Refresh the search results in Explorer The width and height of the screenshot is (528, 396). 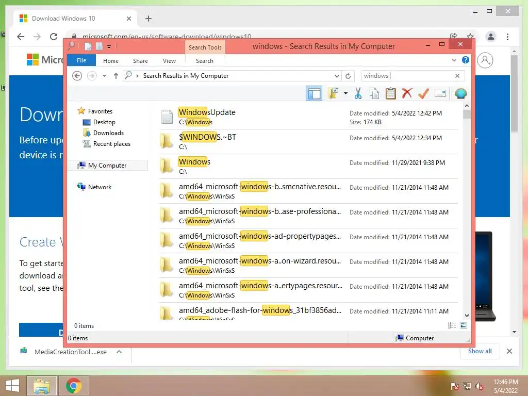[348, 76]
